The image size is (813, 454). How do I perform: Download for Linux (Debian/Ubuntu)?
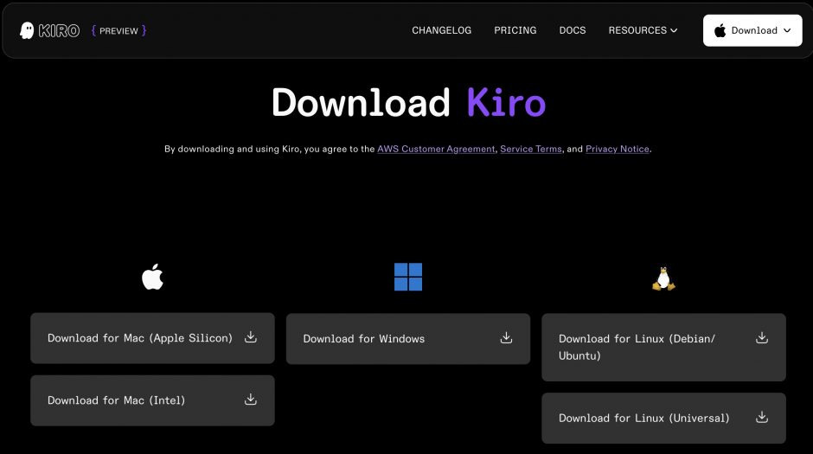click(x=663, y=348)
